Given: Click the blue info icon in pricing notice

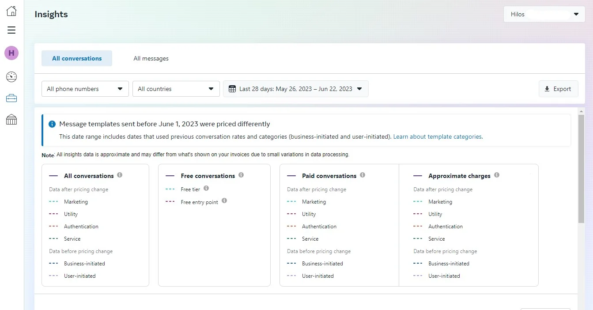Looking at the screenshot, I should [x=52, y=124].
